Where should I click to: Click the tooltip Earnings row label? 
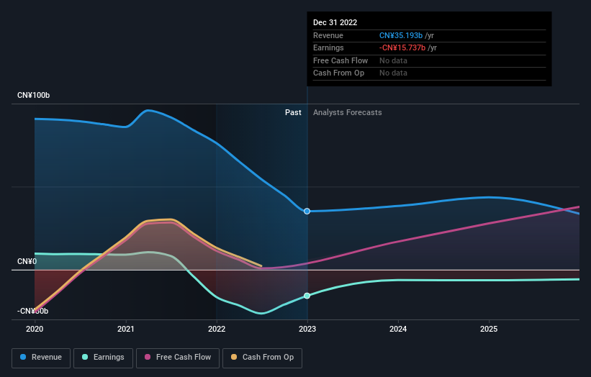pos(328,47)
